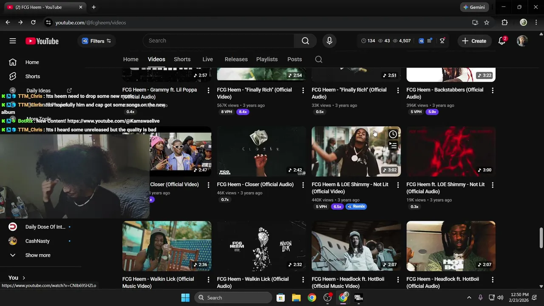Screen dimensions: 544x306
Task: Click the Create button
Action: coord(474,41)
